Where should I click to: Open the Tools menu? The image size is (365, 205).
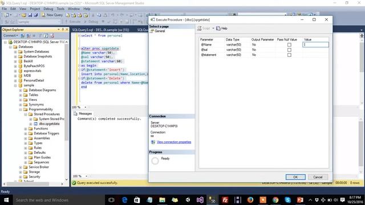[x=60, y=9]
